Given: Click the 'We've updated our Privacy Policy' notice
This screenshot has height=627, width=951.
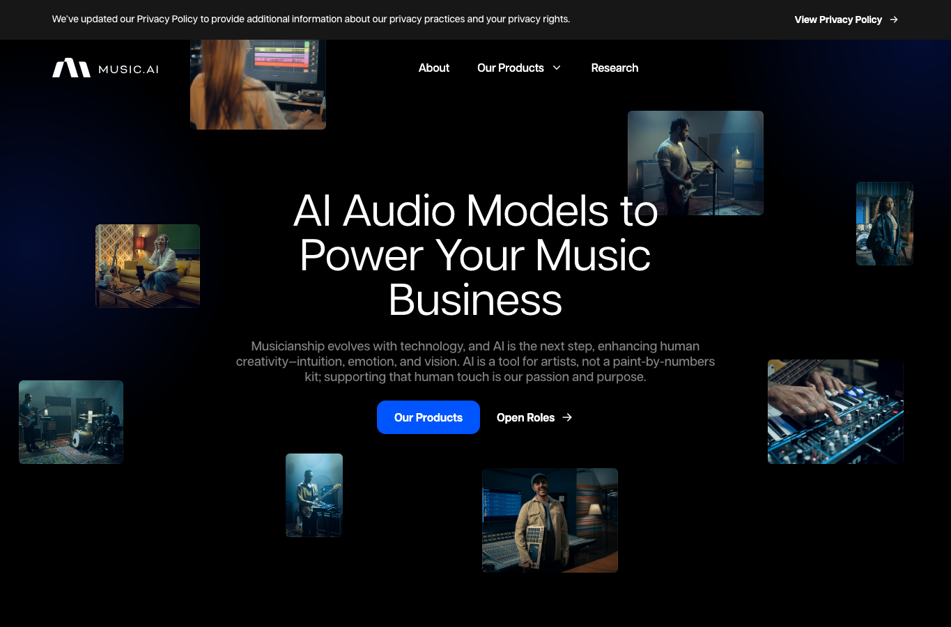Looking at the screenshot, I should 311,20.
